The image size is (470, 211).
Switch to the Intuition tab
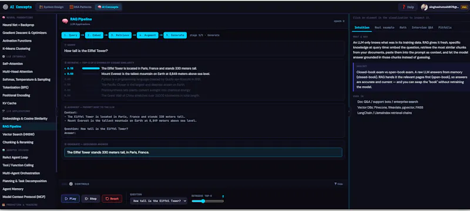click(362, 28)
